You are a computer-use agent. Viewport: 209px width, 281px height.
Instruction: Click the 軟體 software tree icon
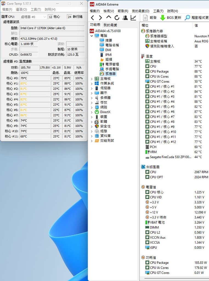tap(97, 122)
